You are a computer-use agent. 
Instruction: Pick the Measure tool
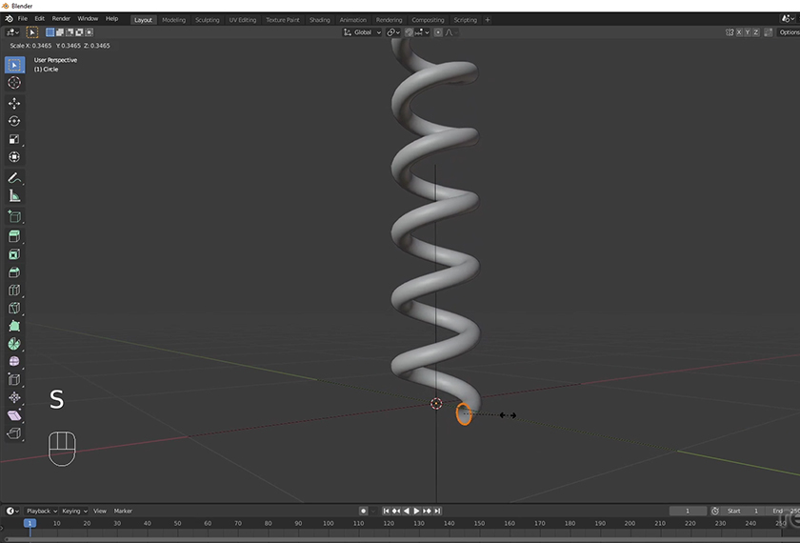14,196
